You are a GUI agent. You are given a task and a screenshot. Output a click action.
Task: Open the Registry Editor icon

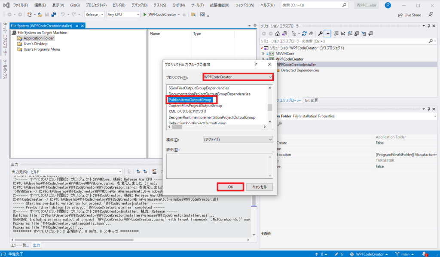pos(343,34)
